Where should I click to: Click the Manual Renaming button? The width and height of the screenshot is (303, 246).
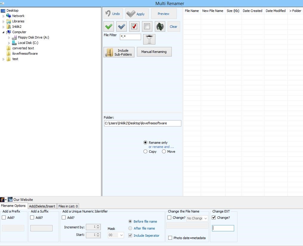[154, 52]
